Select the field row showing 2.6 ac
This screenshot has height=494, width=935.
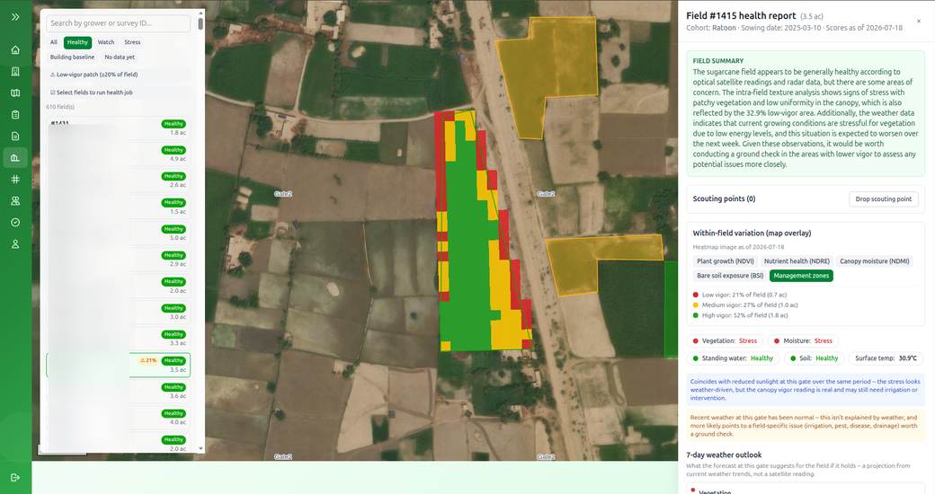(x=118, y=181)
